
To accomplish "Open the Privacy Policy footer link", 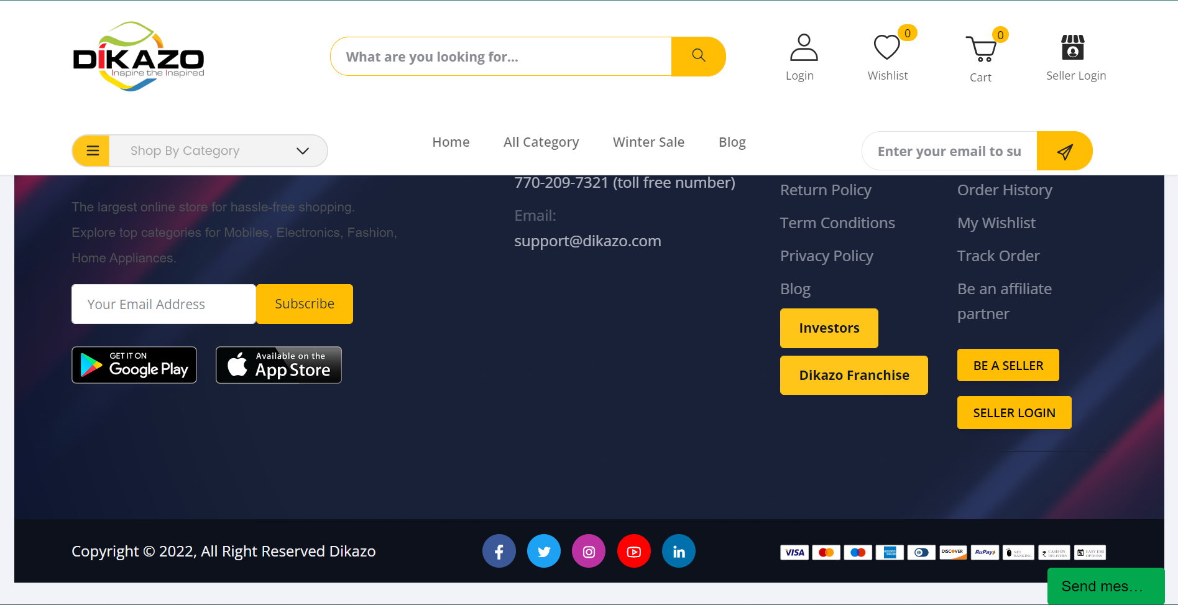I will point(826,256).
